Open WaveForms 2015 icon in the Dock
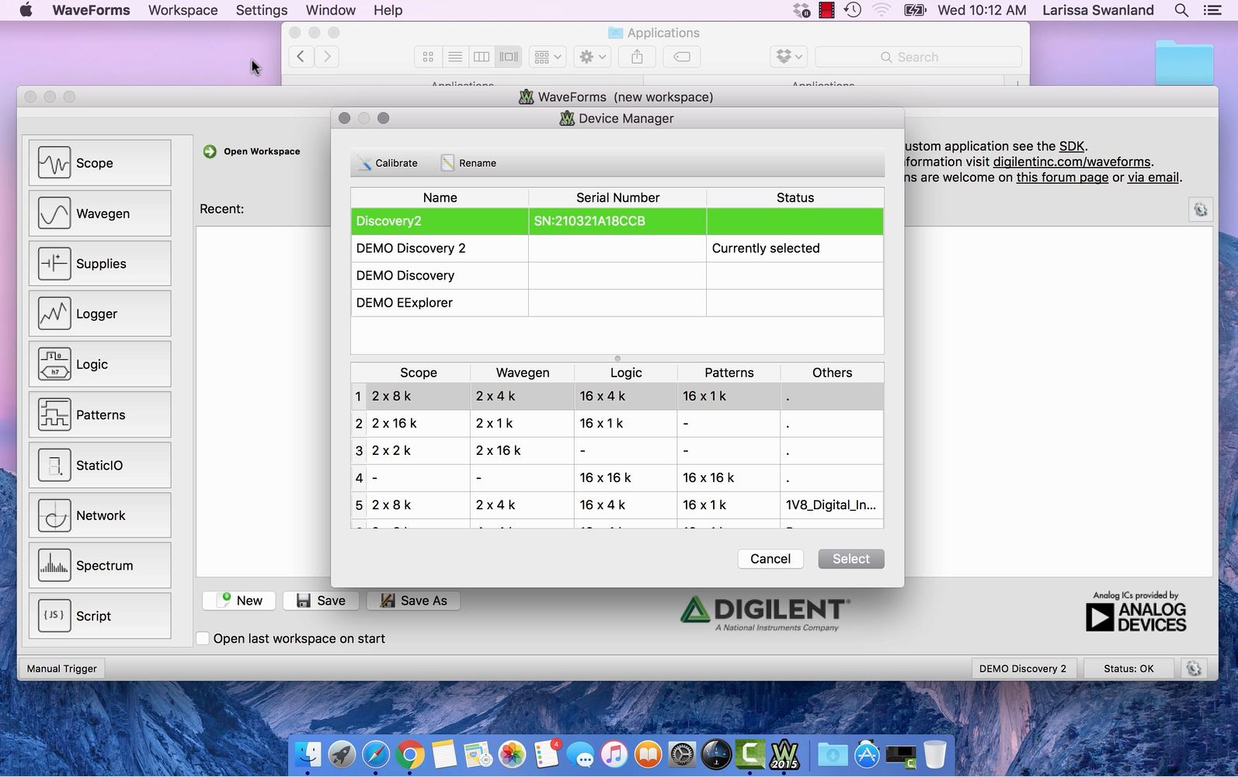Image resolution: width=1238 pixels, height=777 pixels. tap(784, 754)
